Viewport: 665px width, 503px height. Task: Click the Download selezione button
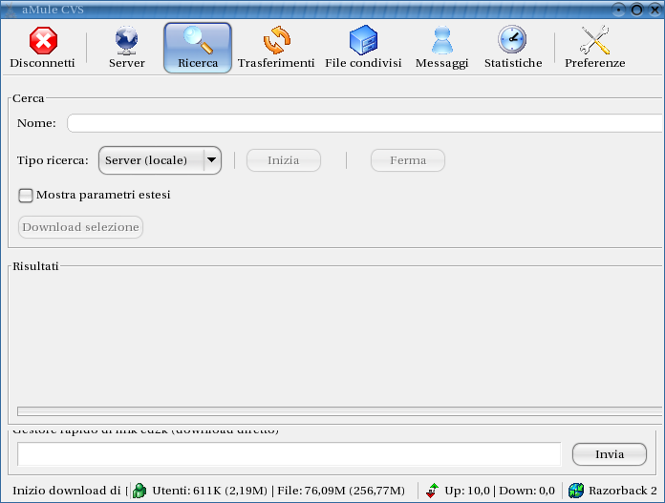coord(81,227)
